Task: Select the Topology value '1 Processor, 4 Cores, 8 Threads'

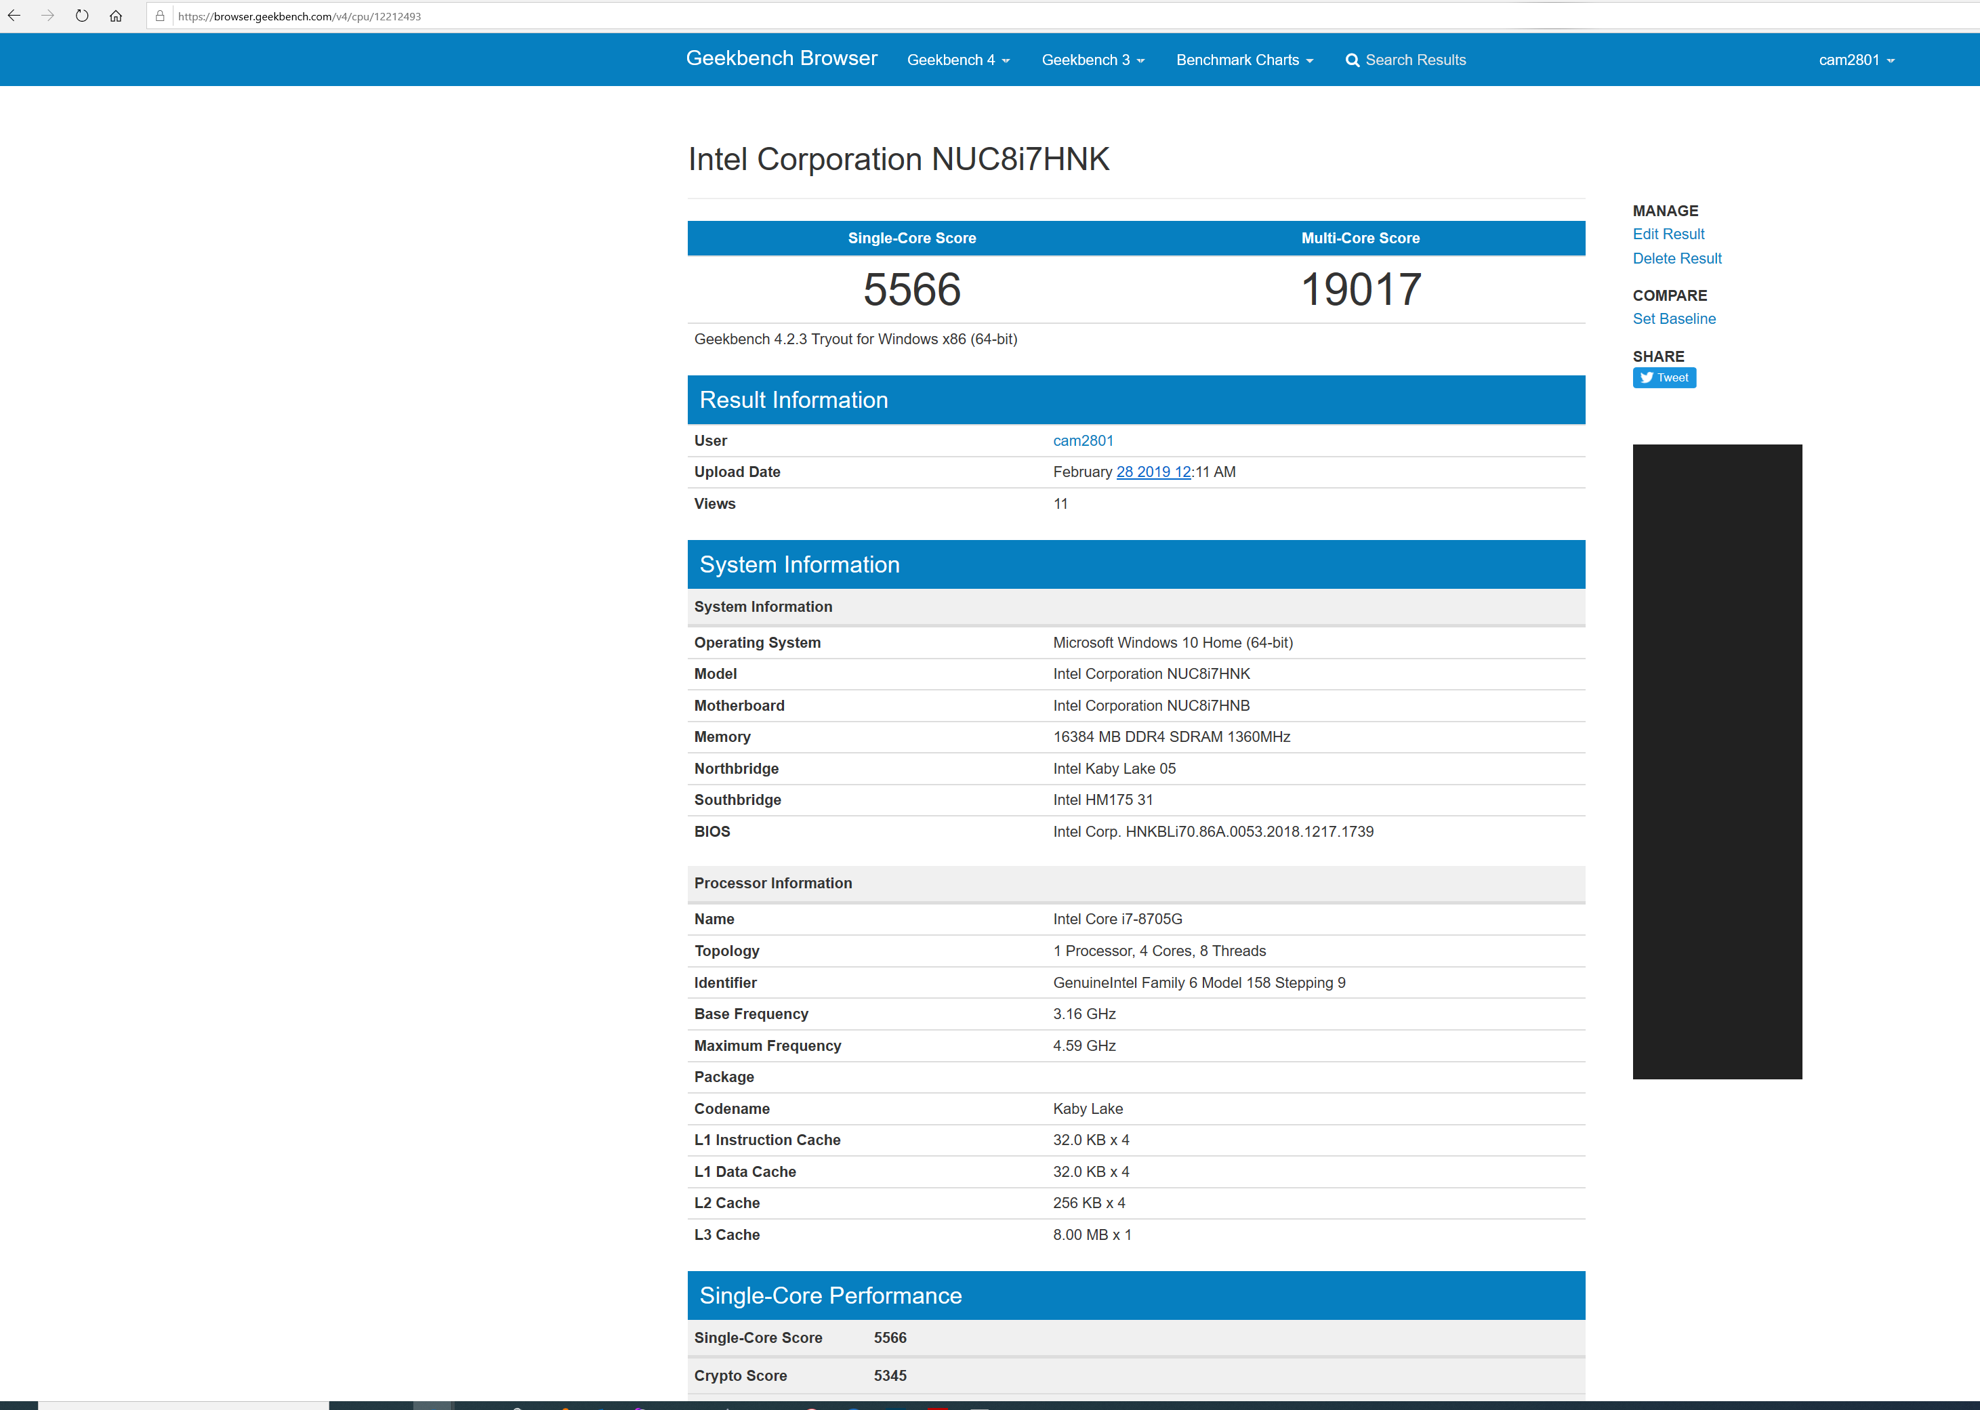Action: (1159, 951)
